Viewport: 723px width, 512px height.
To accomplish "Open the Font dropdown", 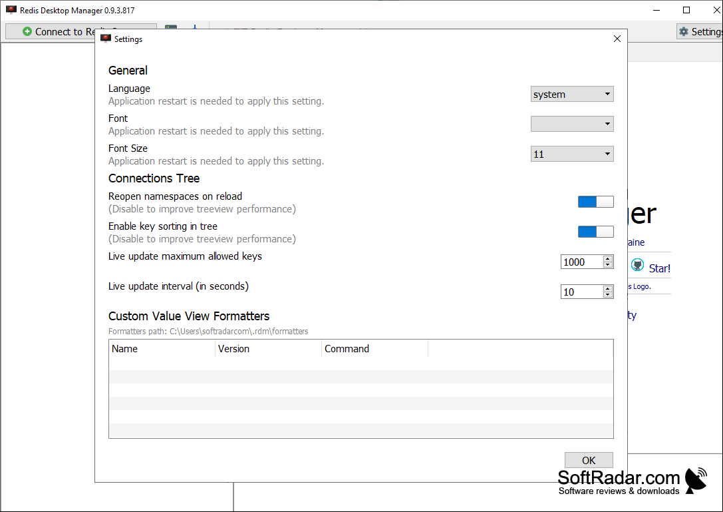I will click(x=572, y=124).
